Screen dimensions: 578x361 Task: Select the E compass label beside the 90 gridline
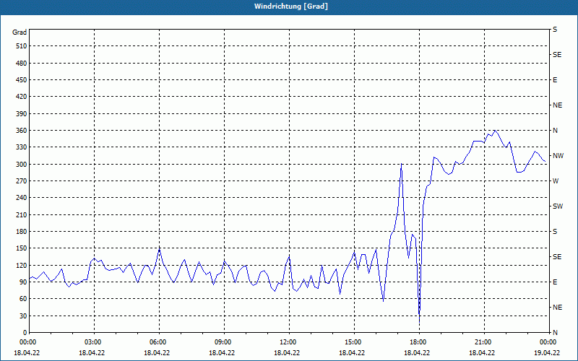point(555,282)
